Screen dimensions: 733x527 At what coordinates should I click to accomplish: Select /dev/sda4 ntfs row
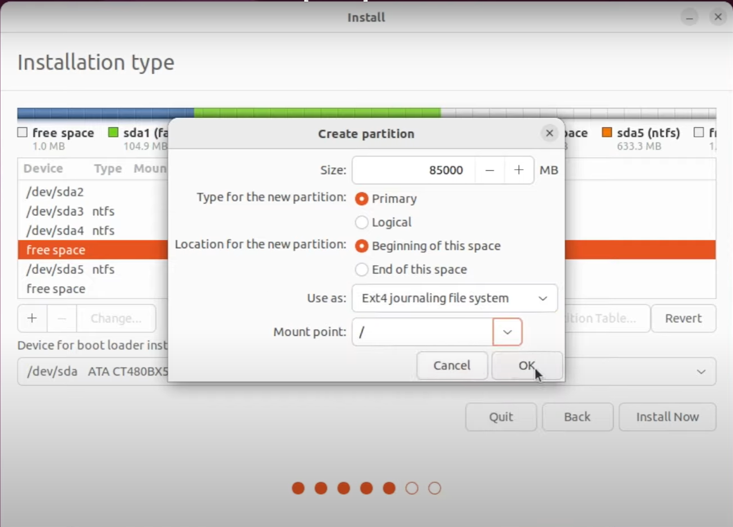(93, 231)
